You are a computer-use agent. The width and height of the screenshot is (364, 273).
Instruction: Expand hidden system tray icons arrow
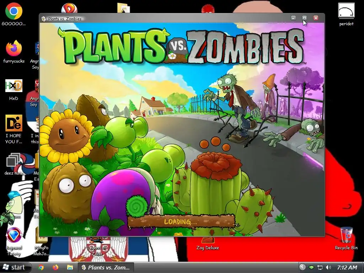(302, 267)
